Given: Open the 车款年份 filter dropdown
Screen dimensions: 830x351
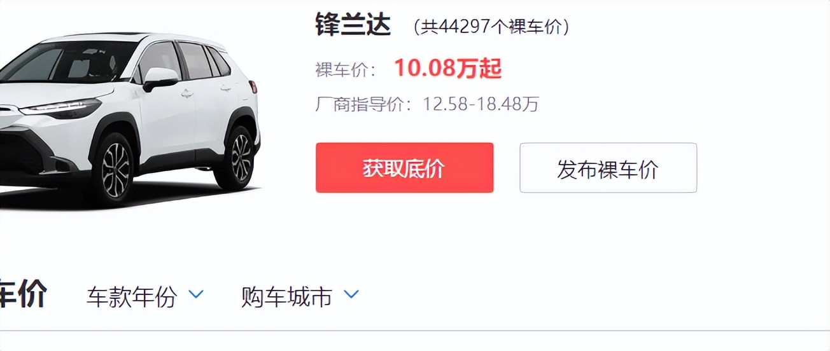Looking at the screenshot, I should pos(145,296).
